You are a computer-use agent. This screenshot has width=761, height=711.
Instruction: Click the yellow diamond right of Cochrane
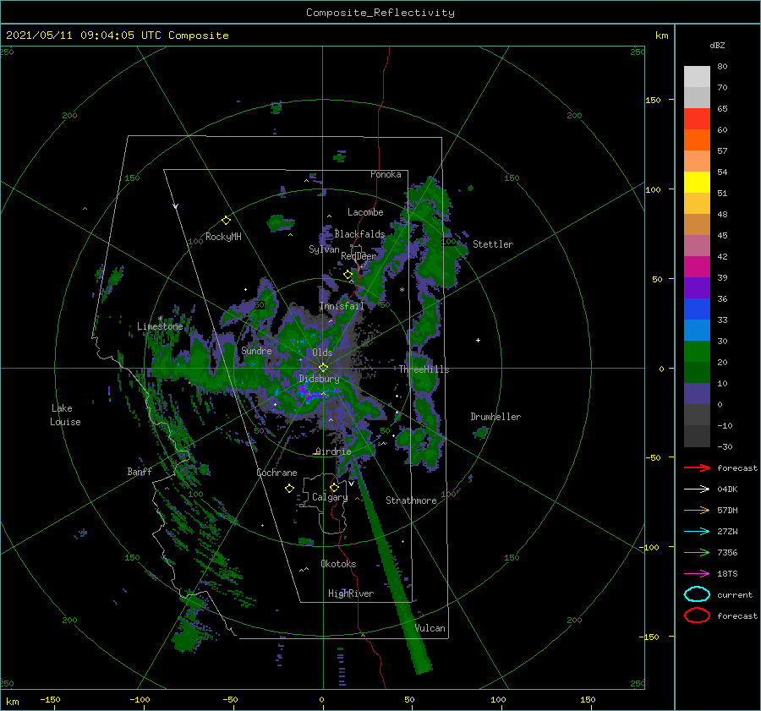click(x=289, y=489)
